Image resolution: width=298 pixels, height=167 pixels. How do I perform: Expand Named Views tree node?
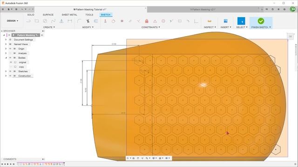coord(6,44)
